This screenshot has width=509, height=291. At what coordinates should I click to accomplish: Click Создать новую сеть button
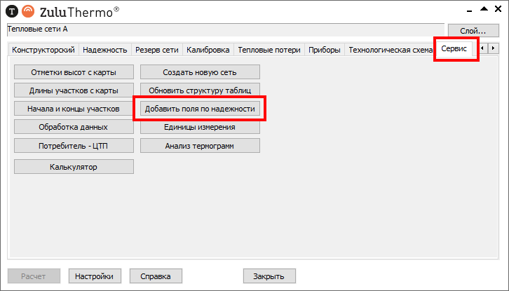point(200,72)
